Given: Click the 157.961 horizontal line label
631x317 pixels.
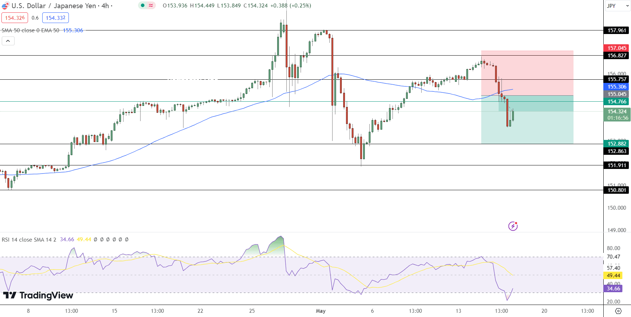Looking at the screenshot, I should 616,30.
